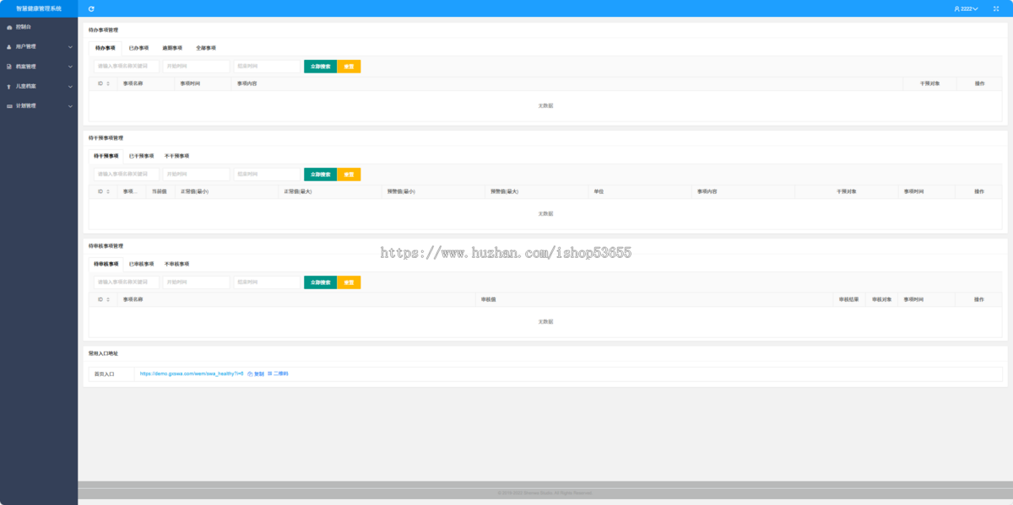The width and height of the screenshot is (1013, 505).
Task: Select the 待办事项 tab
Action: coord(106,48)
